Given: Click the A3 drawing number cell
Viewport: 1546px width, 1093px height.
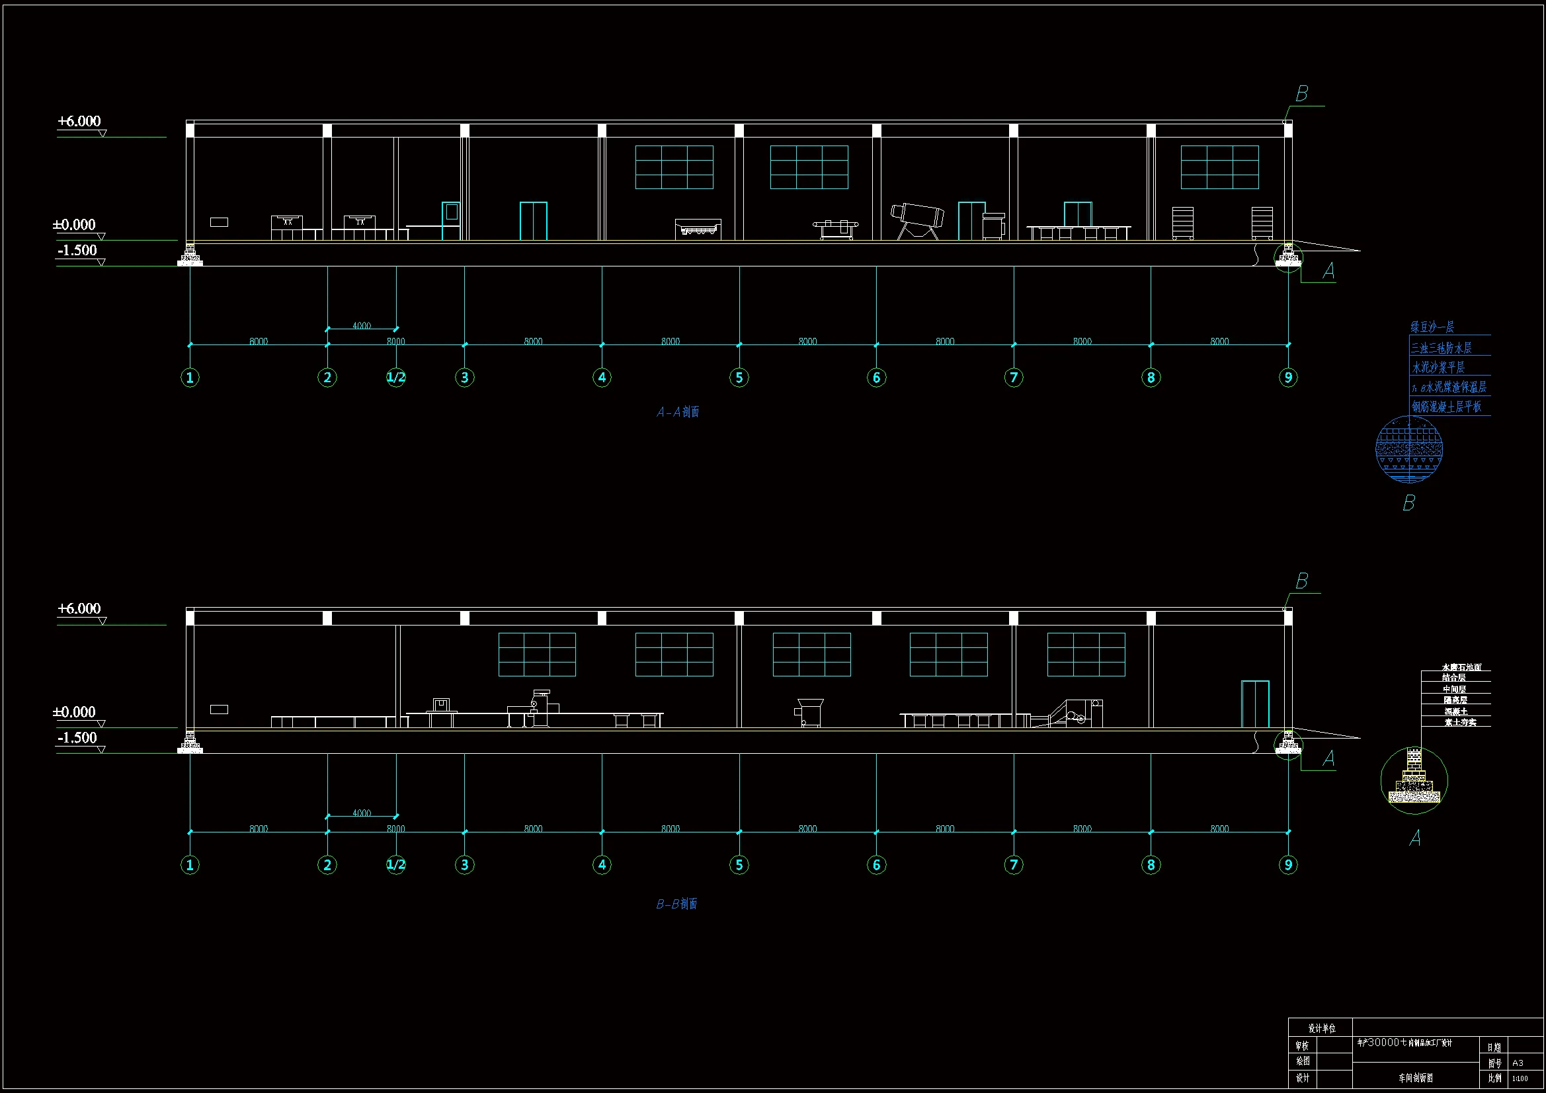Looking at the screenshot, I should tap(1518, 1063).
